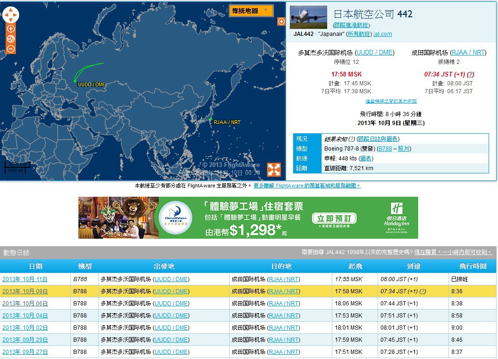The height and width of the screenshot is (359, 498).
Task: Open the 跟蹤日誌與圖表 link
Action: [x=377, y=139]
